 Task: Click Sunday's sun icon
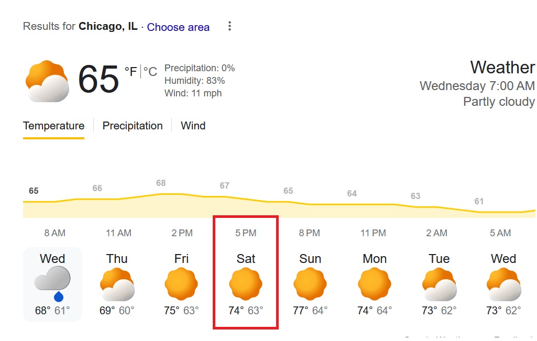[x=310, y=284]
